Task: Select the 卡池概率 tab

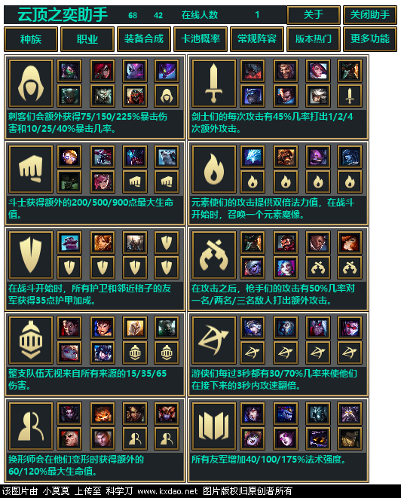Action: [x=200, y=39]
